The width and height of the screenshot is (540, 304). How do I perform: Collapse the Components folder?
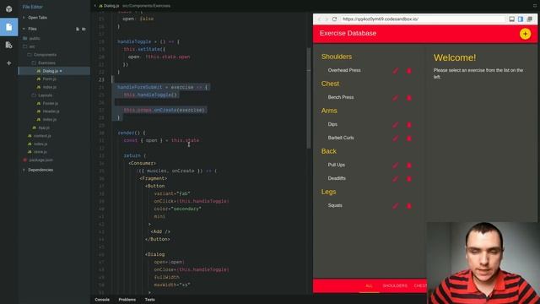click(45, 55)
